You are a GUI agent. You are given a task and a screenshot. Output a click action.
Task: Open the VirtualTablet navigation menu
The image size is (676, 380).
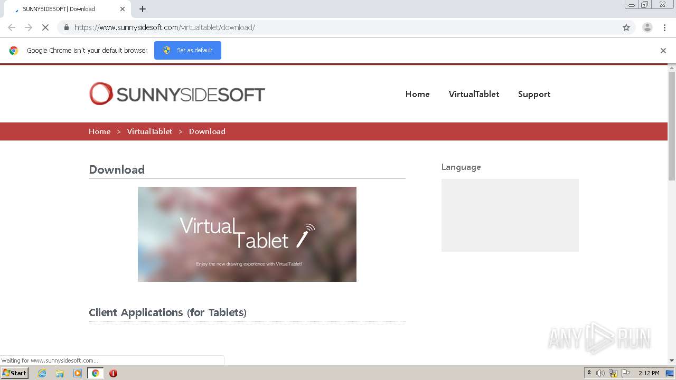(474, 94)
